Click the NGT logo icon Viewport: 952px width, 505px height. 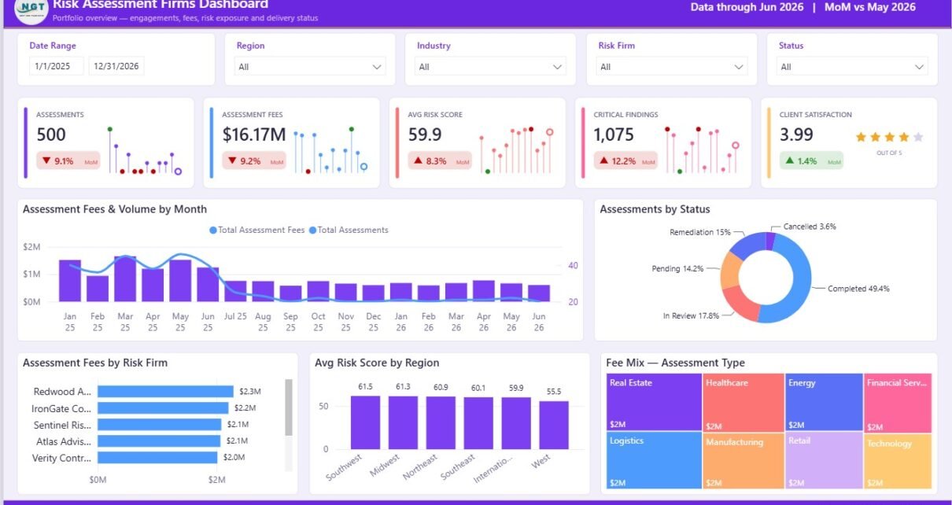[31, 9]
